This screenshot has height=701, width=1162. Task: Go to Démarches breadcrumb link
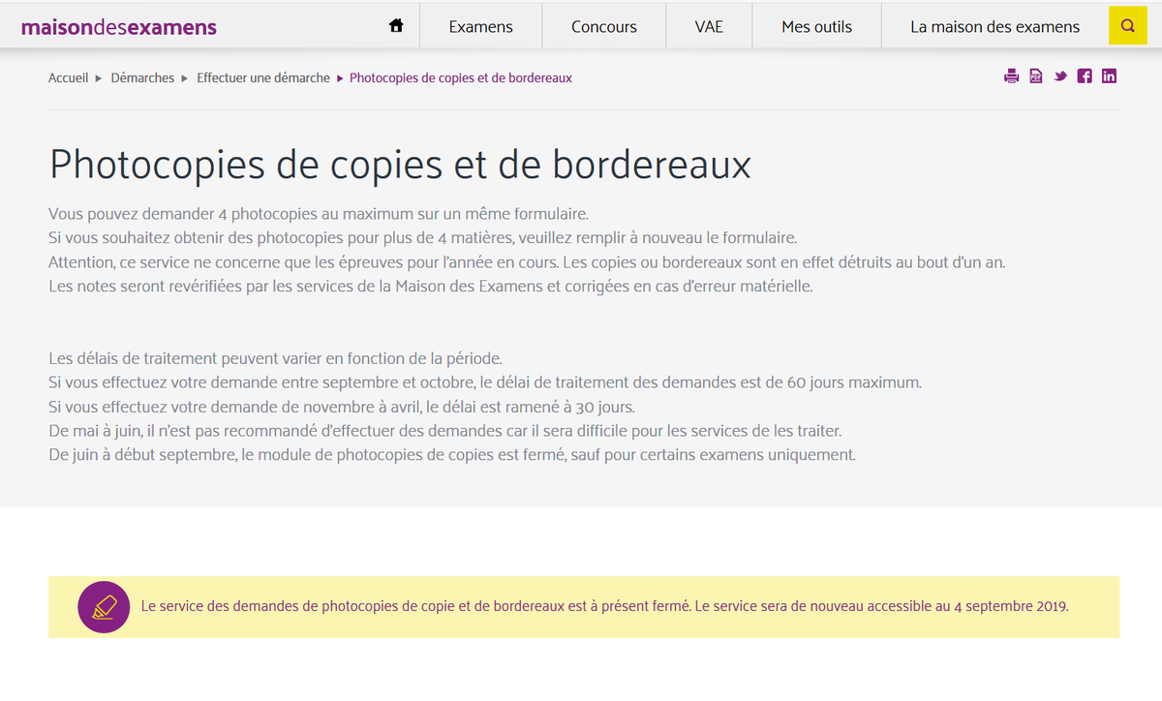click(x=142, y=77)
